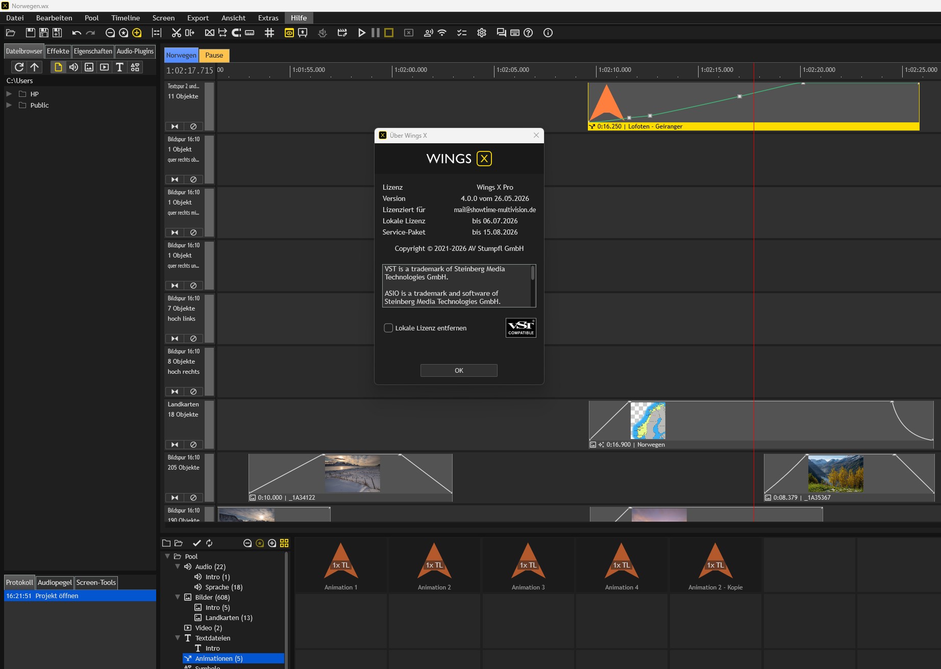Click the wifi network icon

pyautogui.click(x=442, y=33)
